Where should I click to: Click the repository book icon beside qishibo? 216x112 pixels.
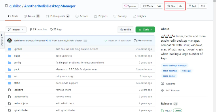point(6,6)
